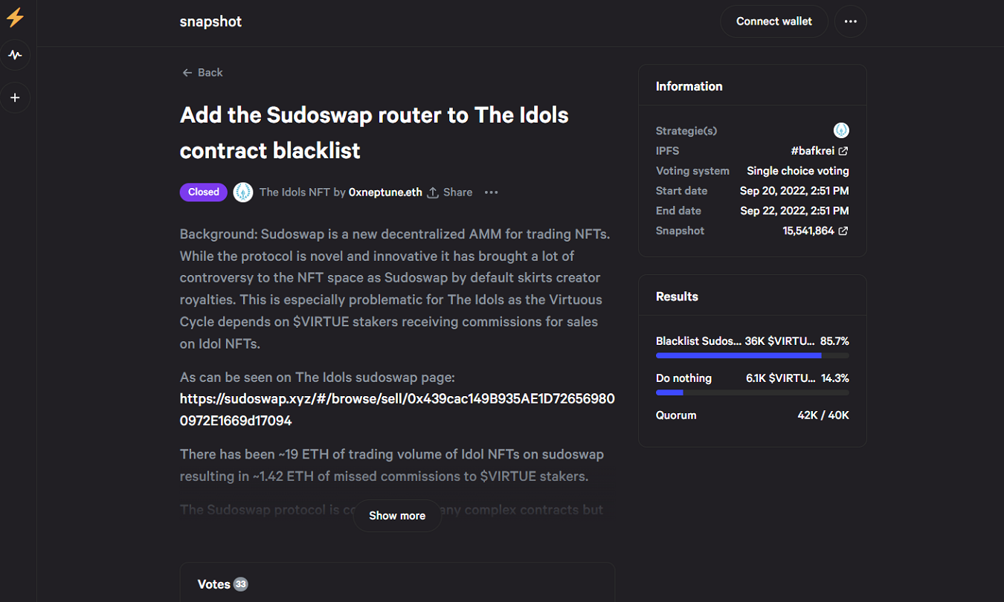Image resolution: width=1004 pixels, height=602 pixels.
Task: Expand description with Show more
Action: tap(397, 516)
